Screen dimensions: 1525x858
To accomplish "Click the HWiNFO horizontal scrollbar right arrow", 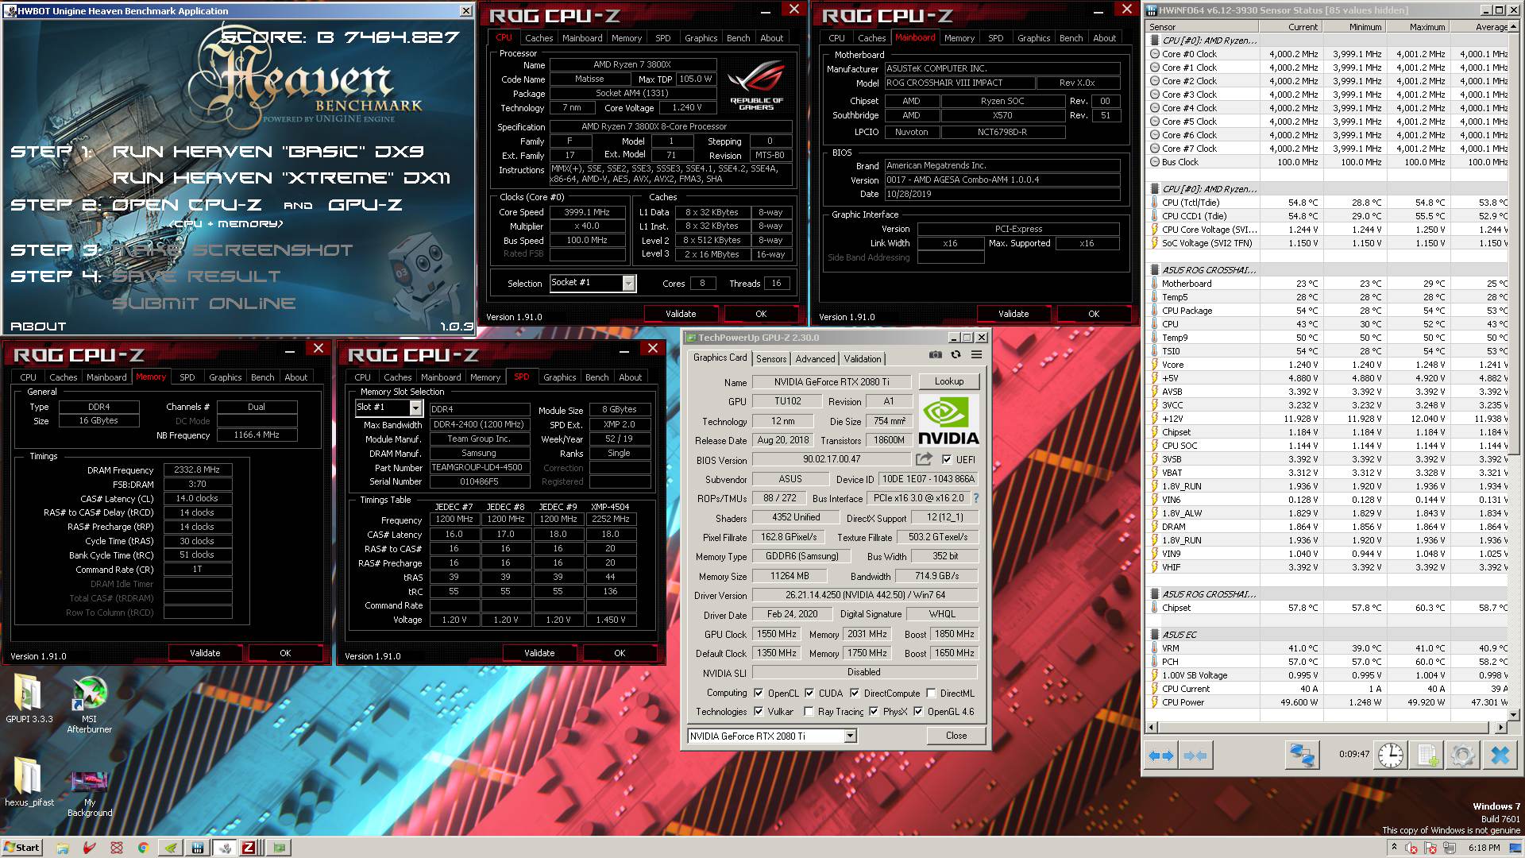I will (x=1500, y=727).
